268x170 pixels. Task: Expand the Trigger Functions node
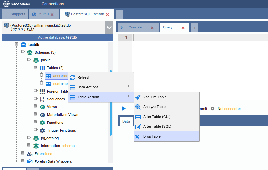pyautogui.click(x=35, y=130)
